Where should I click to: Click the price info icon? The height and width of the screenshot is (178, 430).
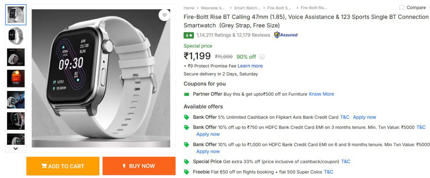(x=262, y=57)
